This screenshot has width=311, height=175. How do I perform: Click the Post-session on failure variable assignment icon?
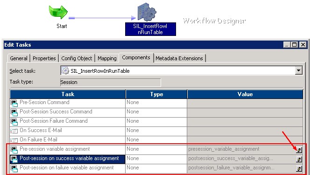pos(14,168)
